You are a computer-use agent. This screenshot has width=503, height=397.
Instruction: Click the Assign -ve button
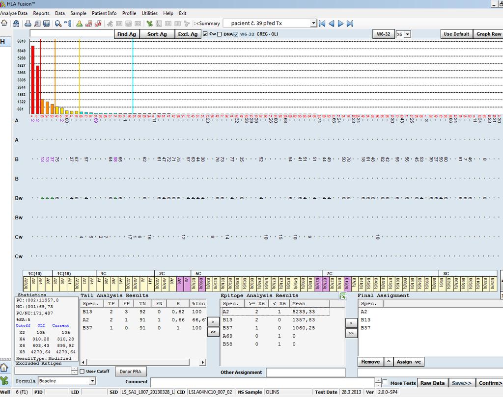tap(409, 362)
